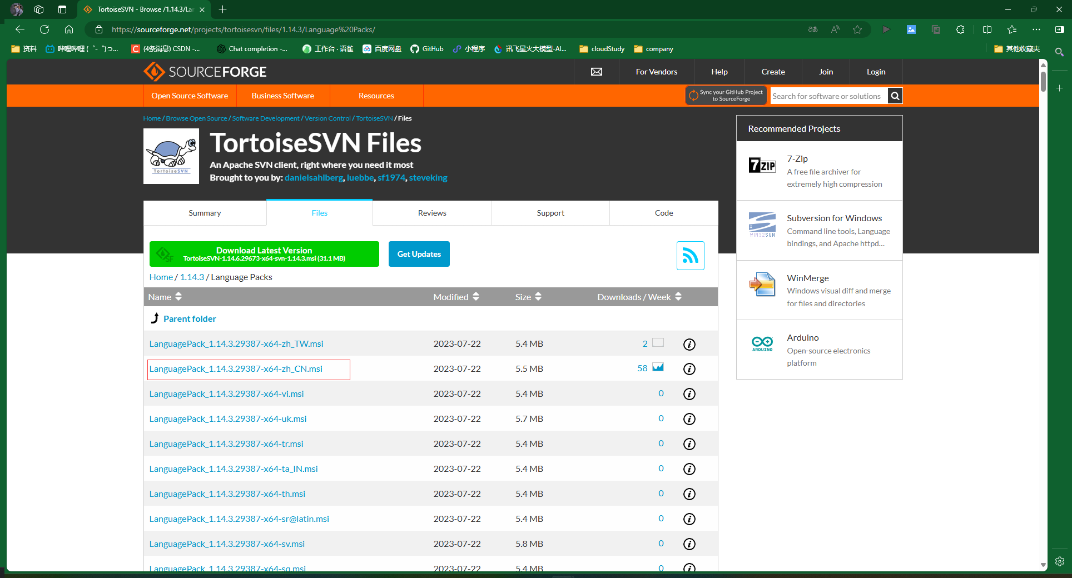Open read aloud icon in address bar
This screenshot has width=1072, height=578.
pyautogui.click(x=835, y=29)
